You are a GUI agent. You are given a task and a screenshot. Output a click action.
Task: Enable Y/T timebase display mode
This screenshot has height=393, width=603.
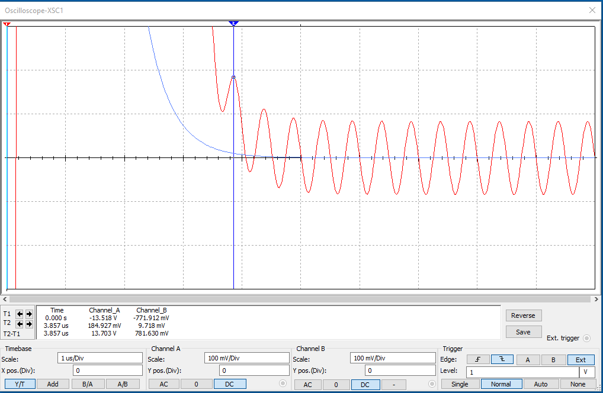pos(18,384)
